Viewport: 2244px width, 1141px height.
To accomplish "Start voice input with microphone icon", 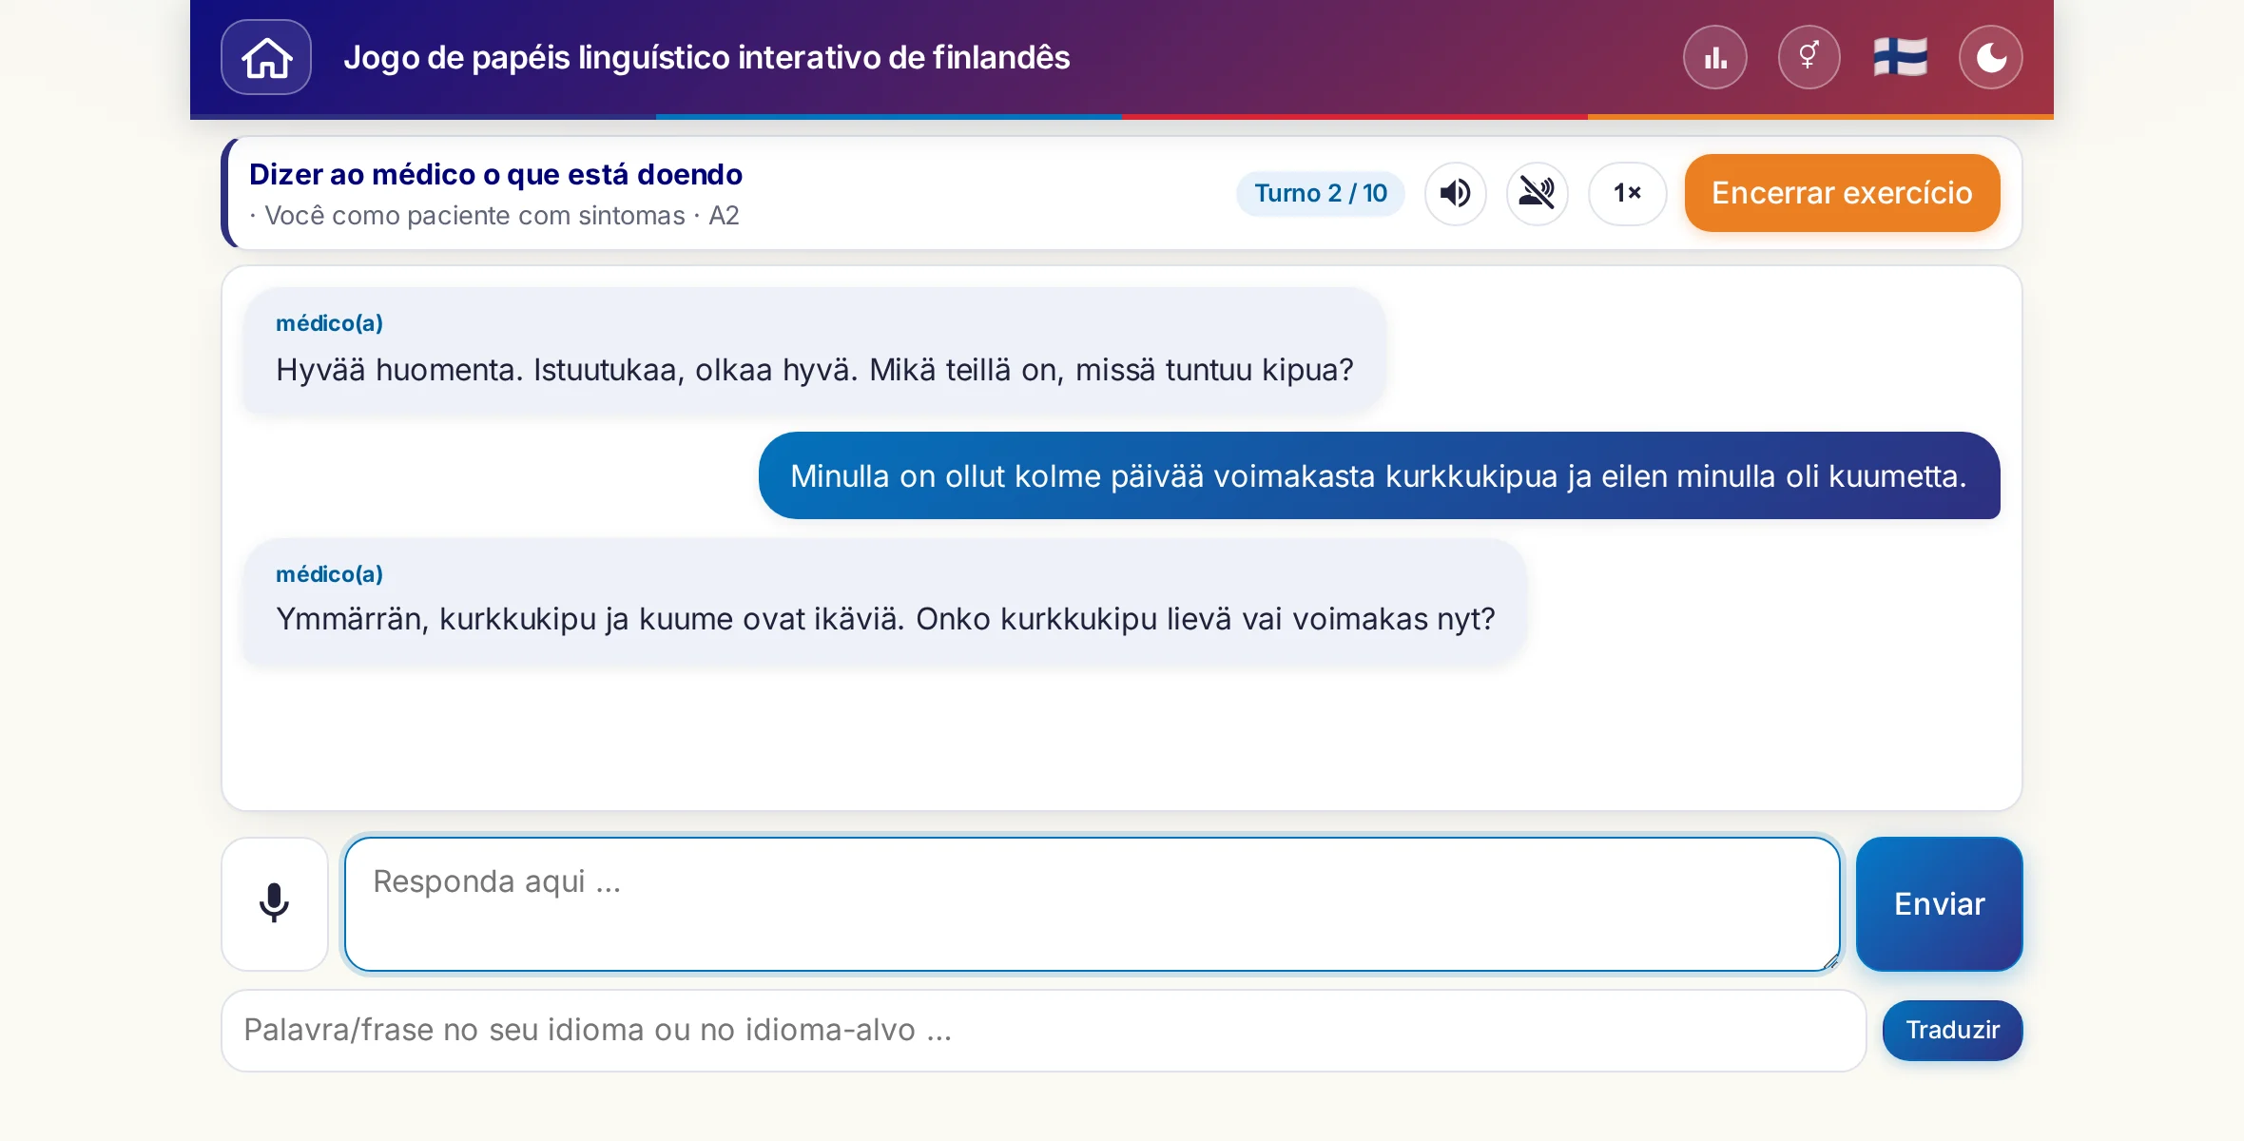I will (275, 903).
